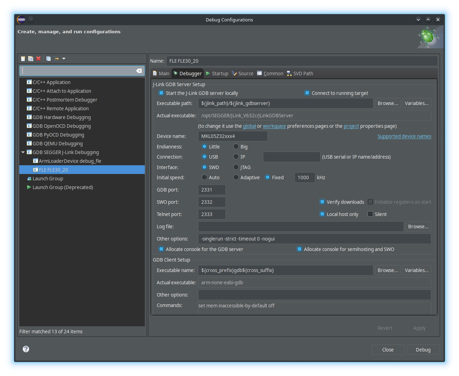Open the Startup tab
459x376 pixels.
tap(217, 74)
